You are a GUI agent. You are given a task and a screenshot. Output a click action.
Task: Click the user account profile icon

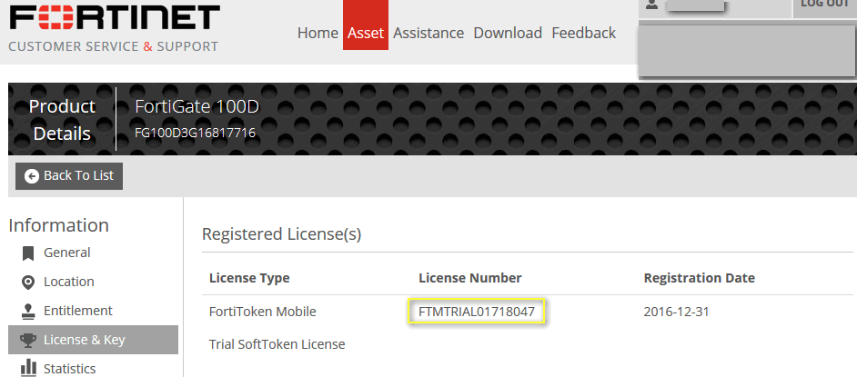click(651, 5)
